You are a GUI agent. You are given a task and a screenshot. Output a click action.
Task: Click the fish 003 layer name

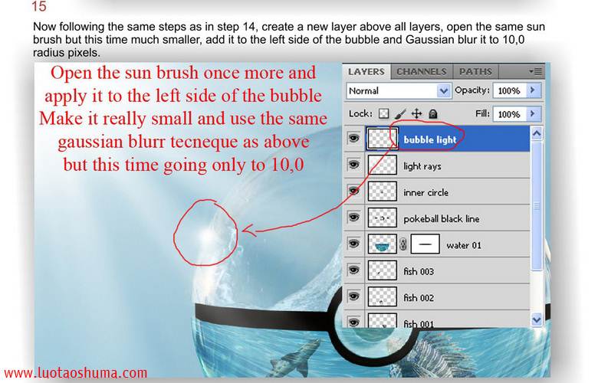coord(419,271)
